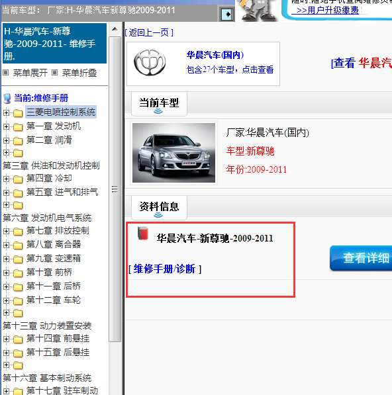The width and height of the screenshot is (392, 395).
Task: Click 年份:2009-2011 red text
Action: 256,169
